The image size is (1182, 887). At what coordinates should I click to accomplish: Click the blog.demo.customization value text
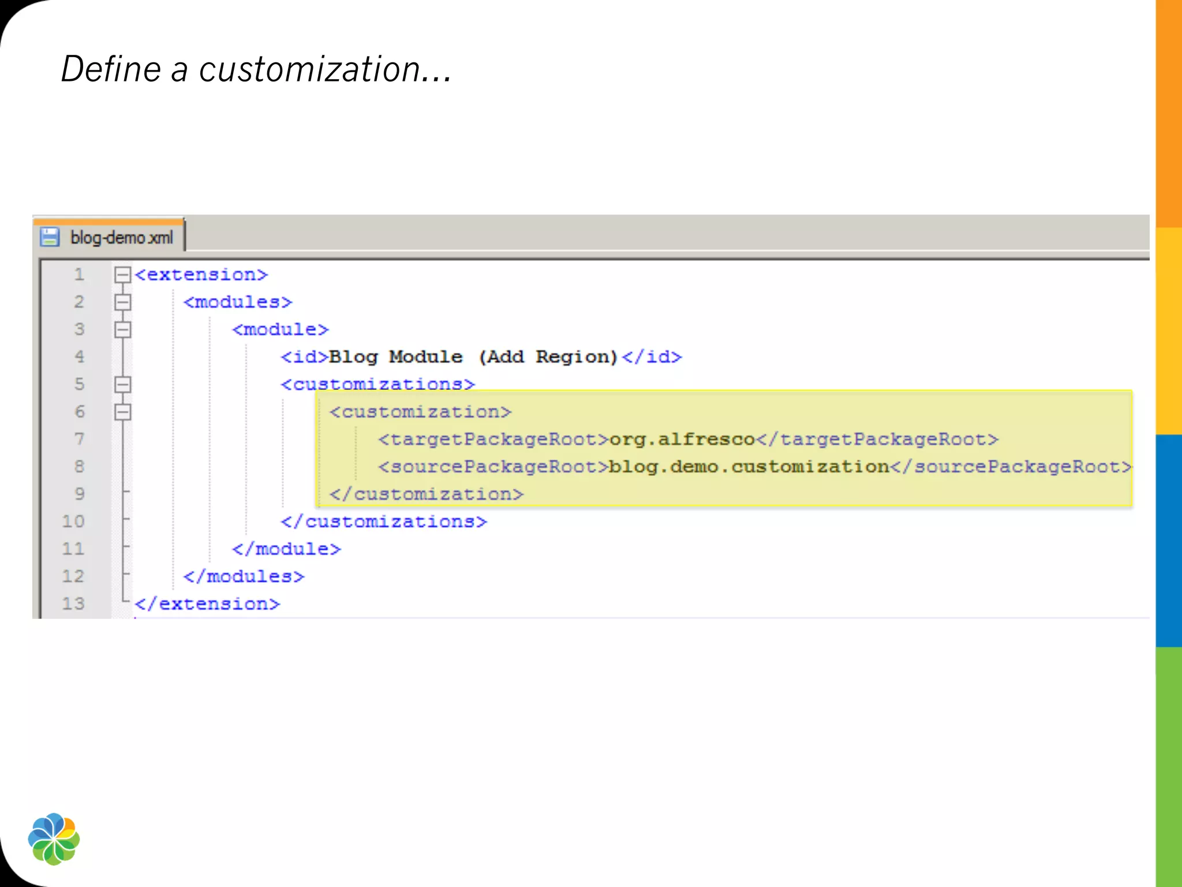(749, 467)
